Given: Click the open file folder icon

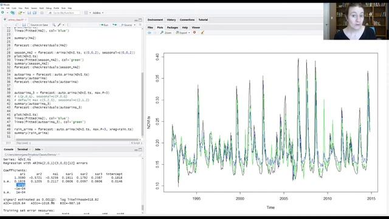Looking at the screenshot, I should [20, 12].
